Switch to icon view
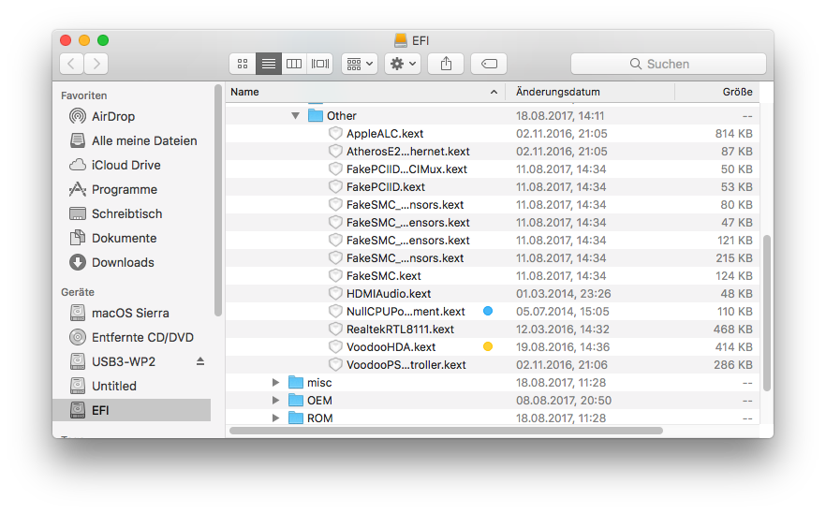 pos(243,64)
